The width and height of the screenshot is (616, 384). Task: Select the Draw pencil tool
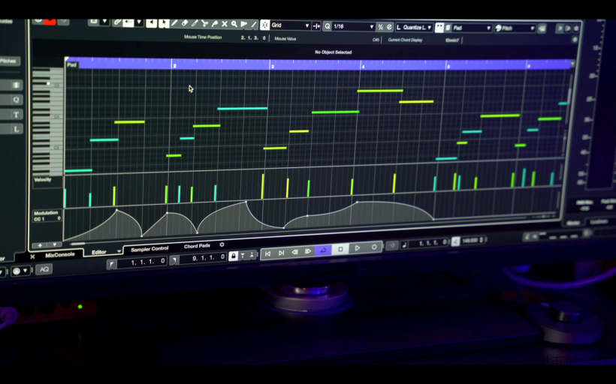click(x=174, y=23)
